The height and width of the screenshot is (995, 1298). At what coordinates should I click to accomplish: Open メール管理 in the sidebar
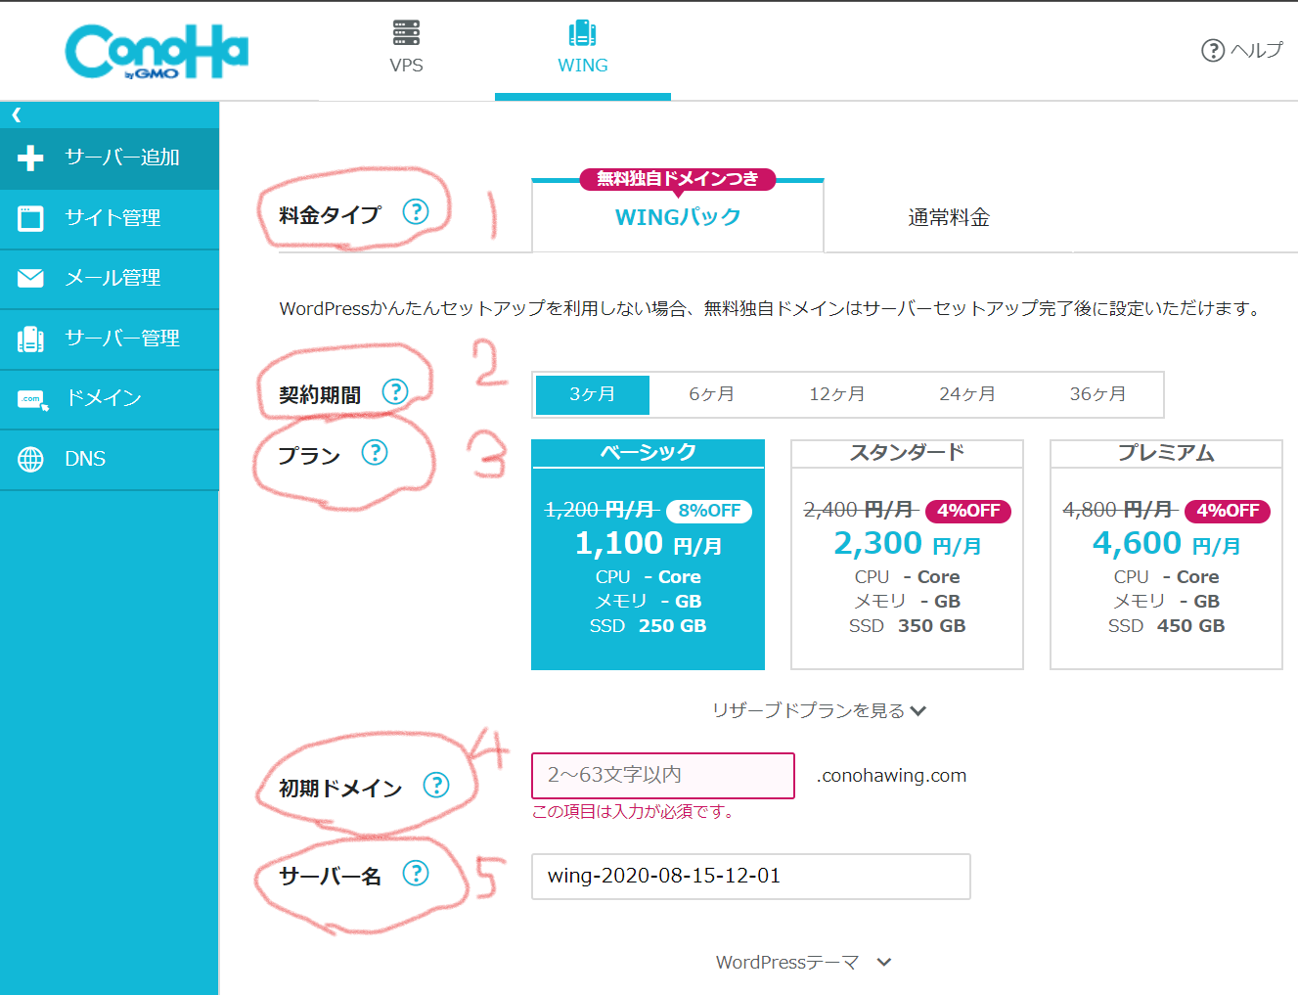click(110, 279)
